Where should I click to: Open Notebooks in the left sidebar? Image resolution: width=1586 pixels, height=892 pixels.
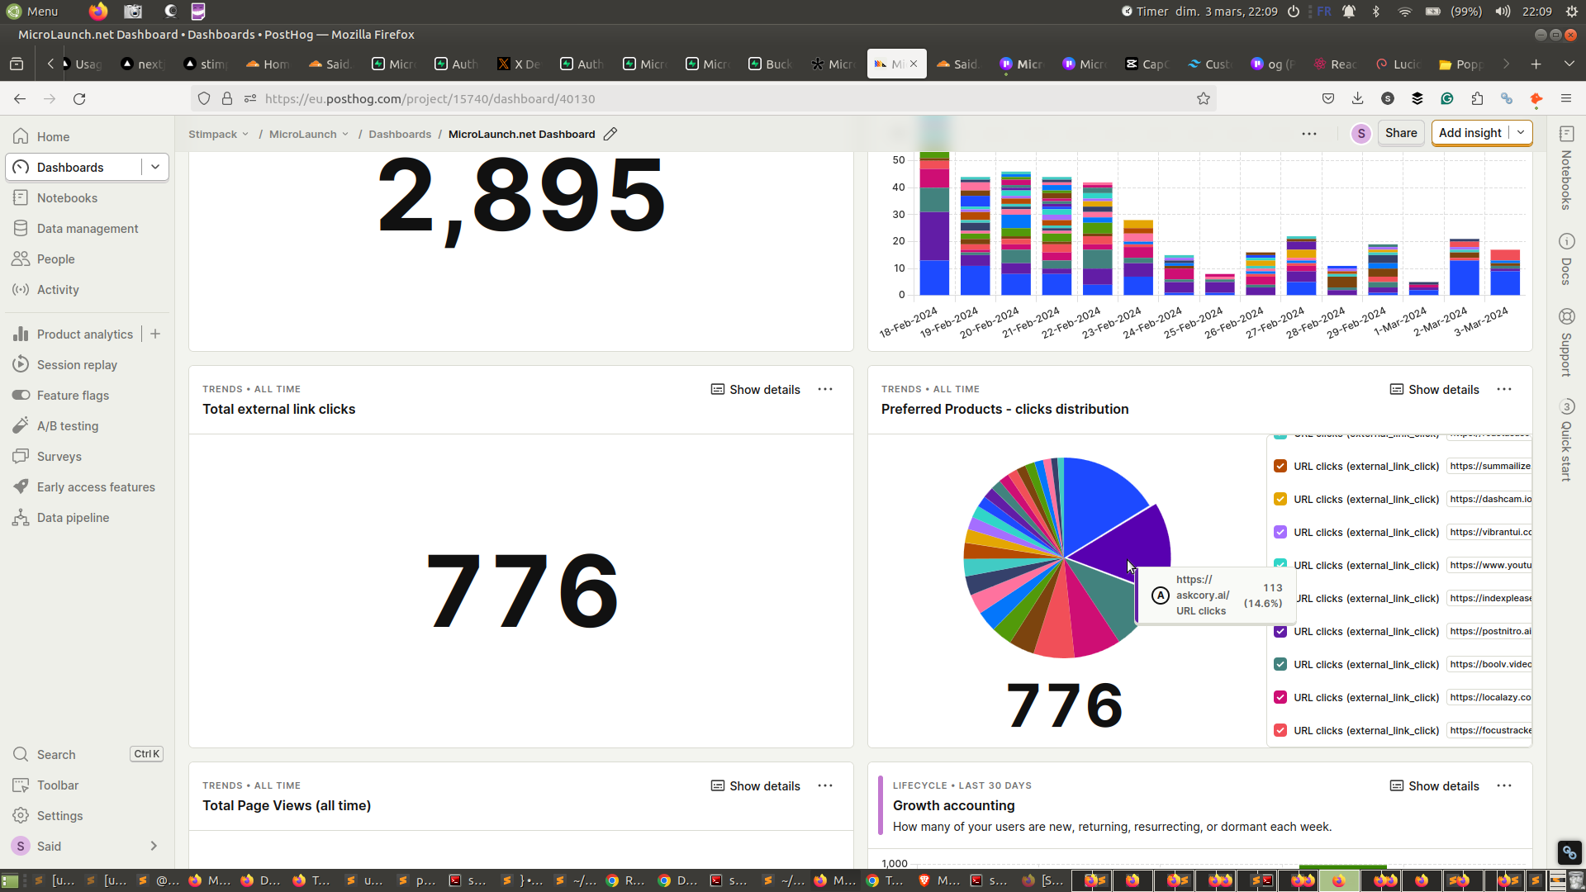pos(67,197)
